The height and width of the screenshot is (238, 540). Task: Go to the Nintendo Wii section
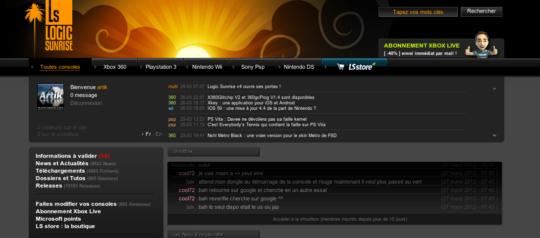[x=207, y=67]
